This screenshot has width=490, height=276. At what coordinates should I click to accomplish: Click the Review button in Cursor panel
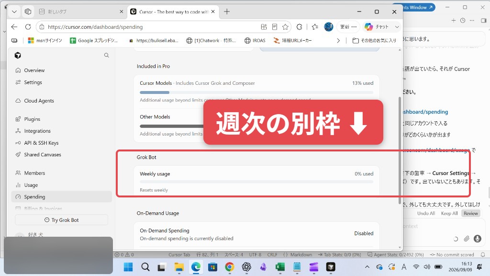[x=471, y=213]
